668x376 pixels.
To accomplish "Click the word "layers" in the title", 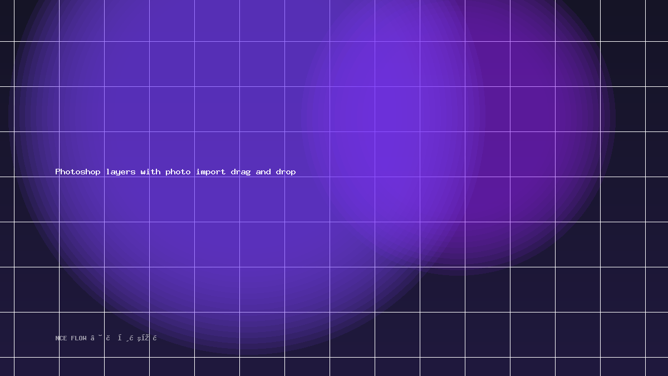I will click(121, 172).
